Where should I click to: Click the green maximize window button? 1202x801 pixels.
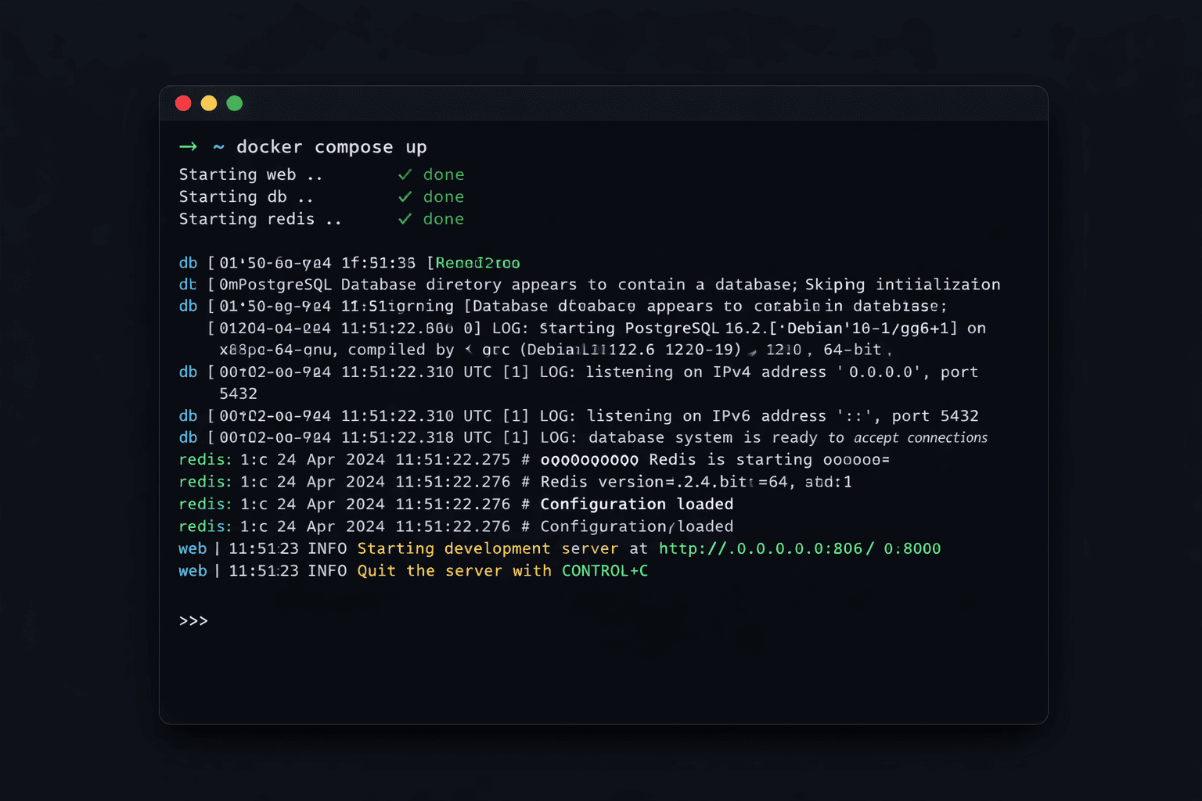pos(235,103)
